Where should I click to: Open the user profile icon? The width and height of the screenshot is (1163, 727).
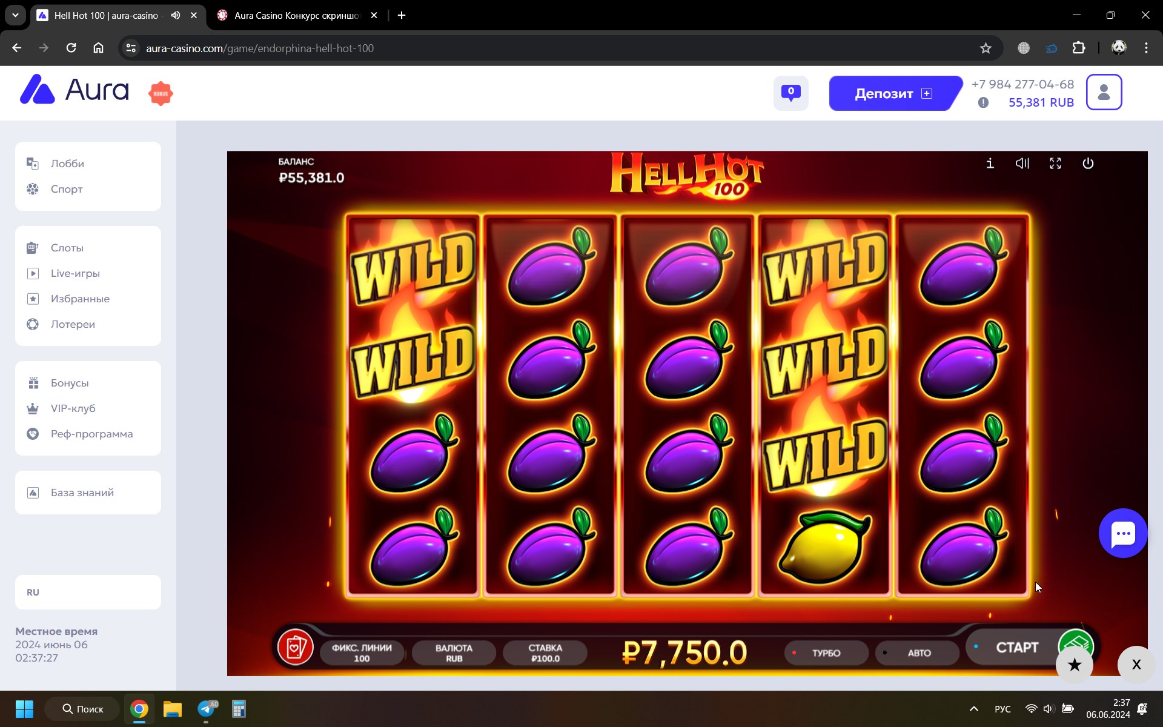click(x=1104, y=92)
